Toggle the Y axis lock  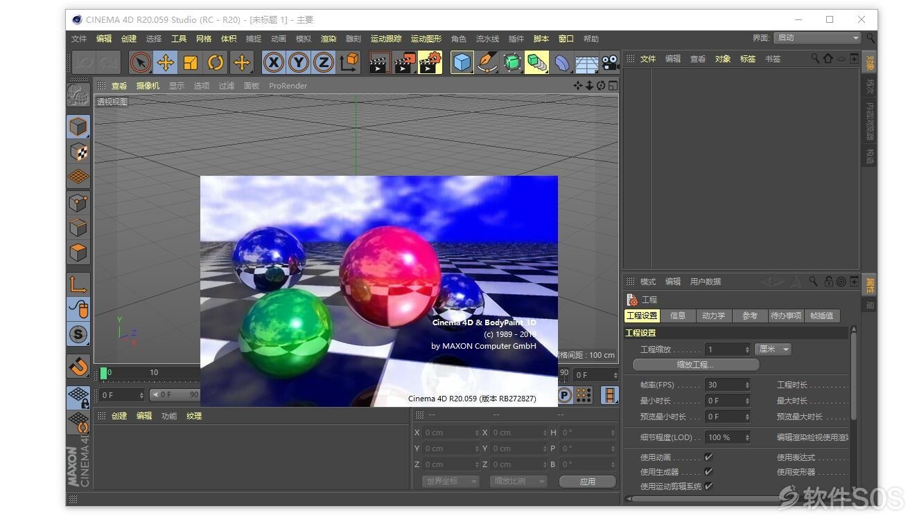tap(299, 63)
